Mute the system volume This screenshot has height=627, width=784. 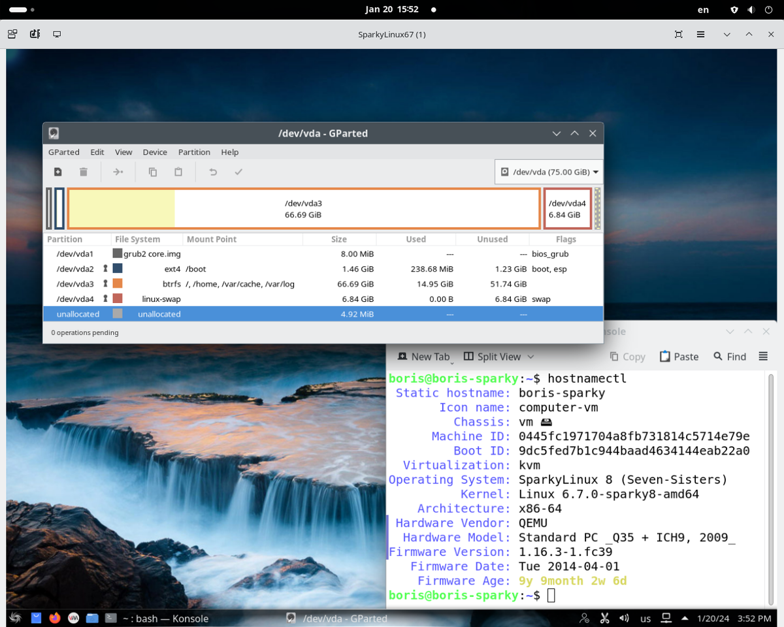tap(624, 617)
